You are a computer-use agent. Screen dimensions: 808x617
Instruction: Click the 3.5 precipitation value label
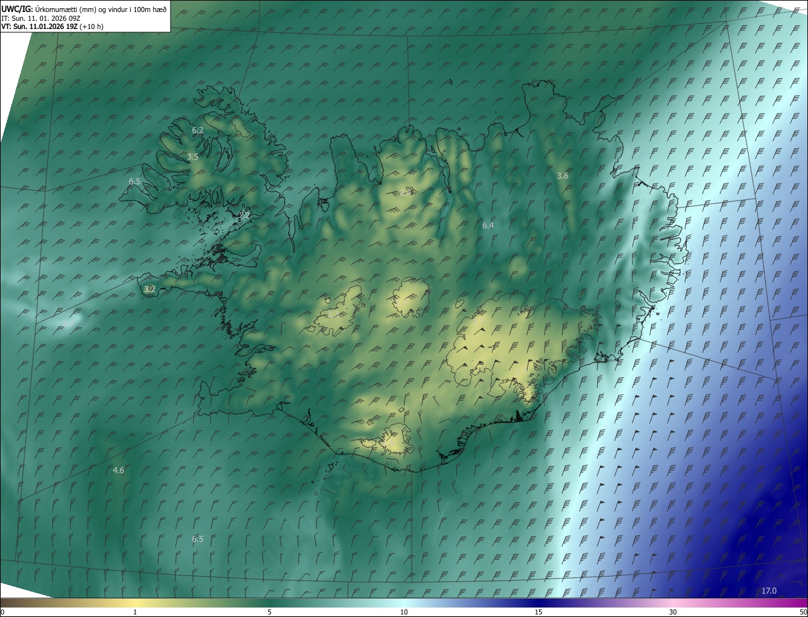193,157
